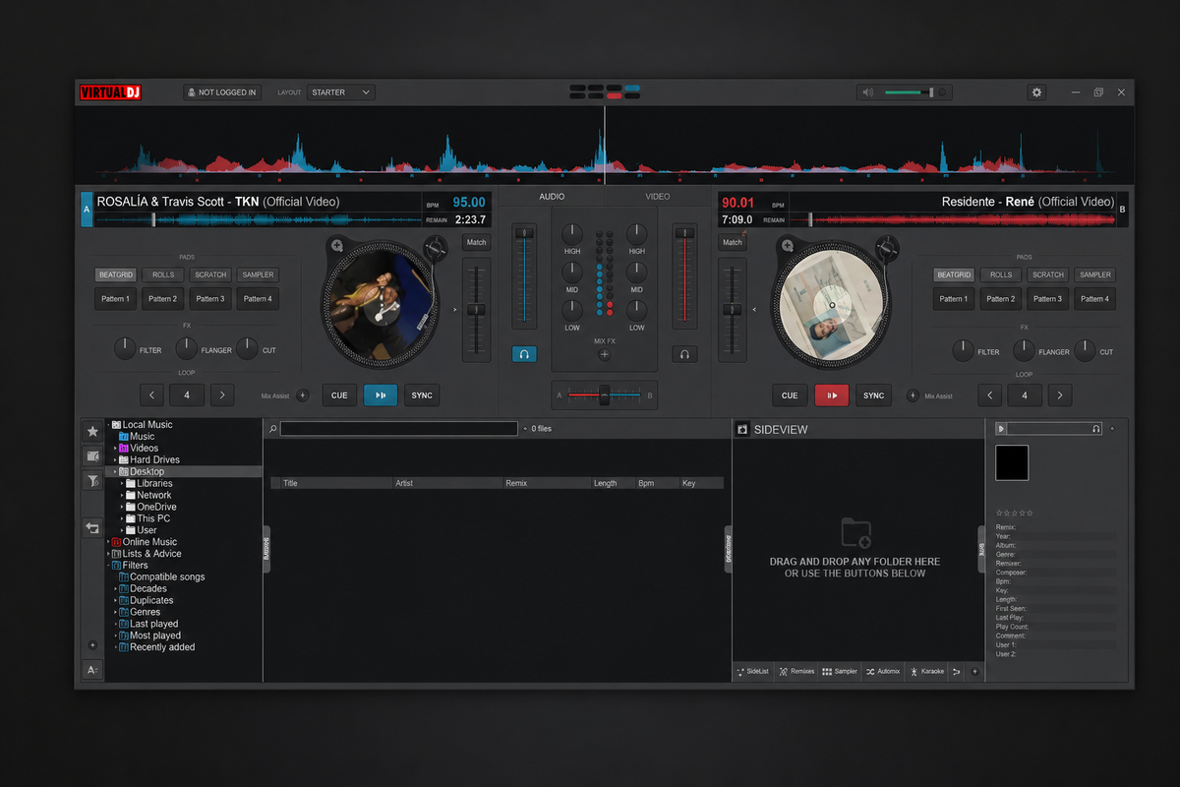Click the add-folder icon in sideview center
This screenshot has height=787, width=1180.
click(856, 533)
